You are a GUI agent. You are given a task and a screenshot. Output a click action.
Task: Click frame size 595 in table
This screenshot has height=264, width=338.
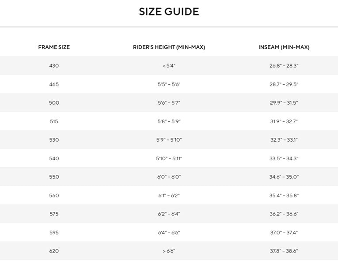[54, 233]
